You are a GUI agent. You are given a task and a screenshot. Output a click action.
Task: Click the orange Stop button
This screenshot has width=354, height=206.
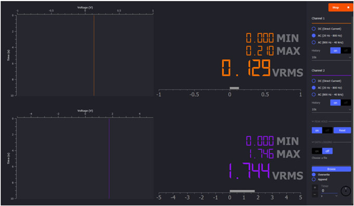point(340,7)
